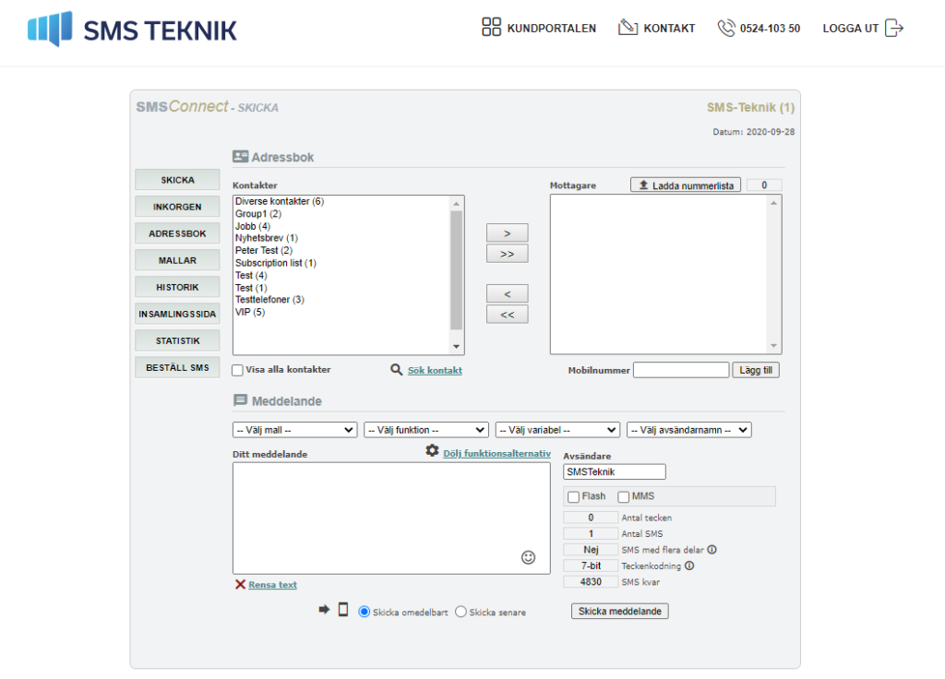The image size is (945, 679).
Task: Open the emoji smiley picker
Action: [x=528, y=557]
